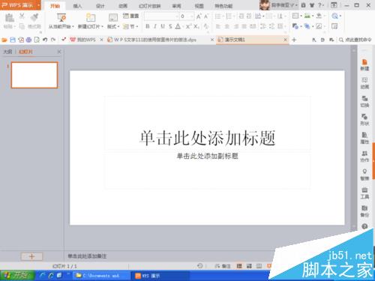Switch to the Animation (动画) ribbon tab

click(x=123, y=6)
